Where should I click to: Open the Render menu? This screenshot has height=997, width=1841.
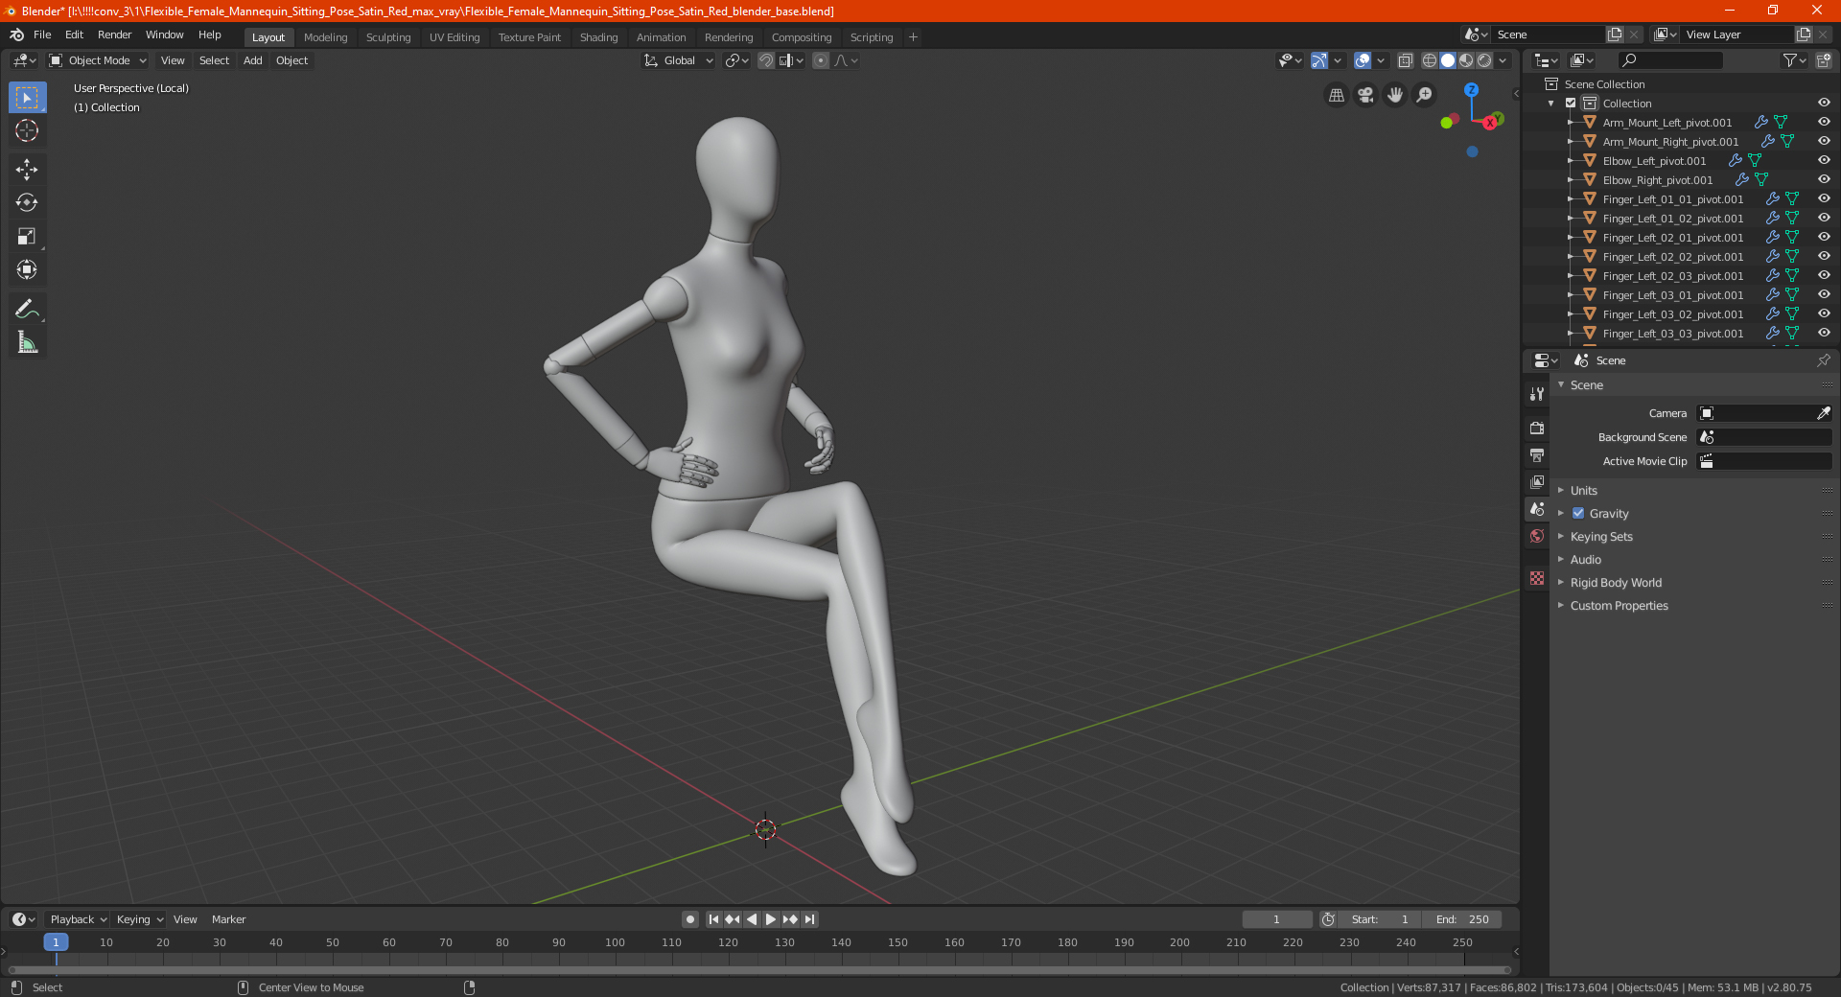pos(115,35)
